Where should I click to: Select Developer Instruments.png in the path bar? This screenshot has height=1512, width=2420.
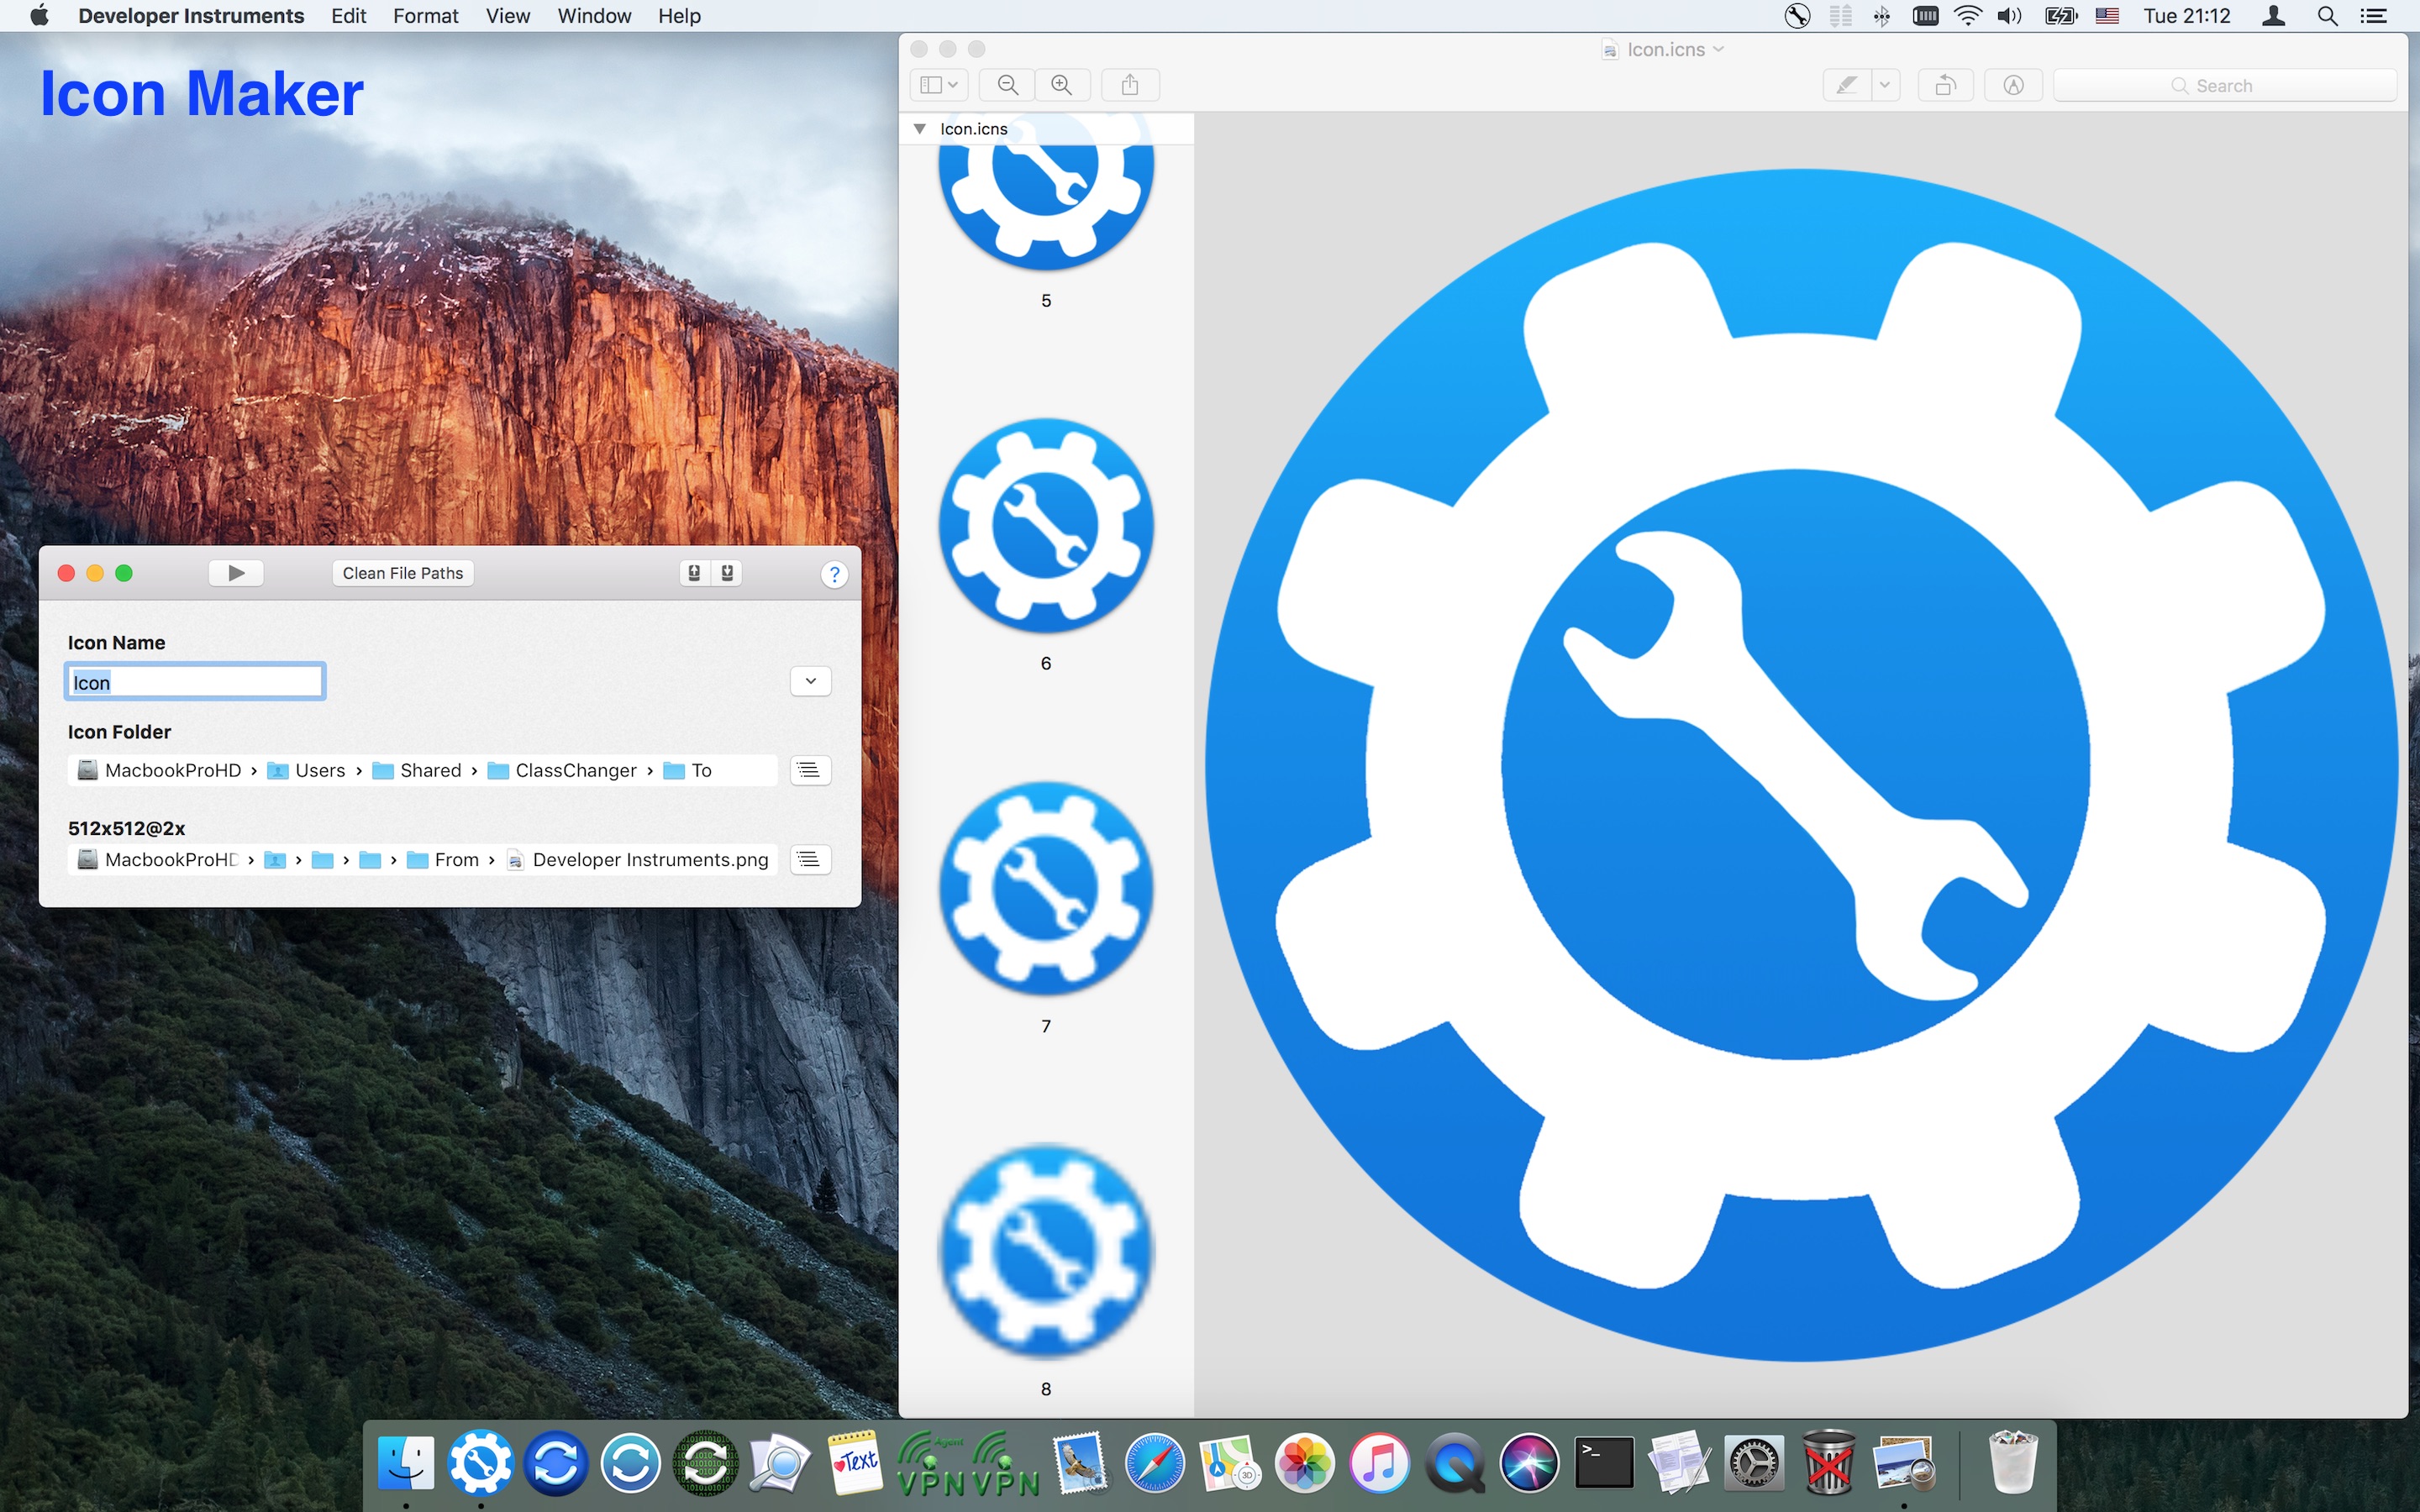click(638, 860)
